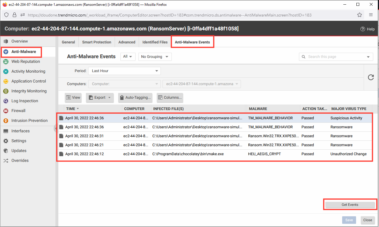Open the Computer: type dropdown
This screenshot has height=227, width=379.
click(124, 84)
